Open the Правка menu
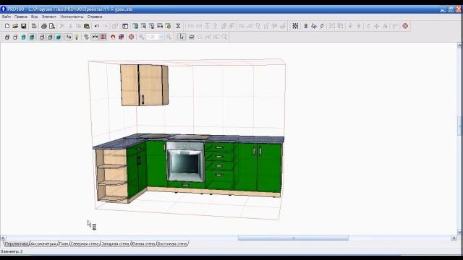 click(21, 17)
